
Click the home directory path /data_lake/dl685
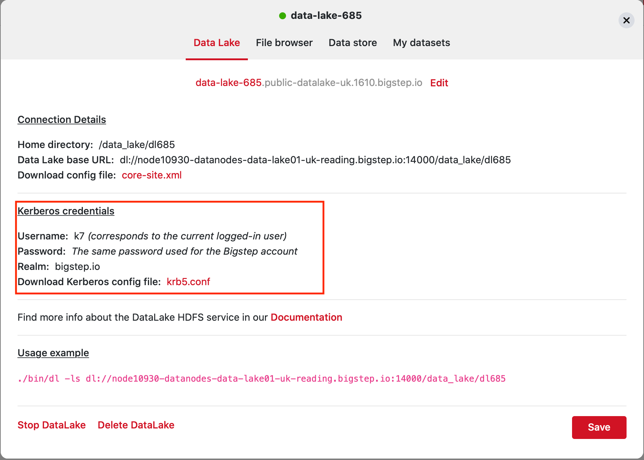click(137, 145)
